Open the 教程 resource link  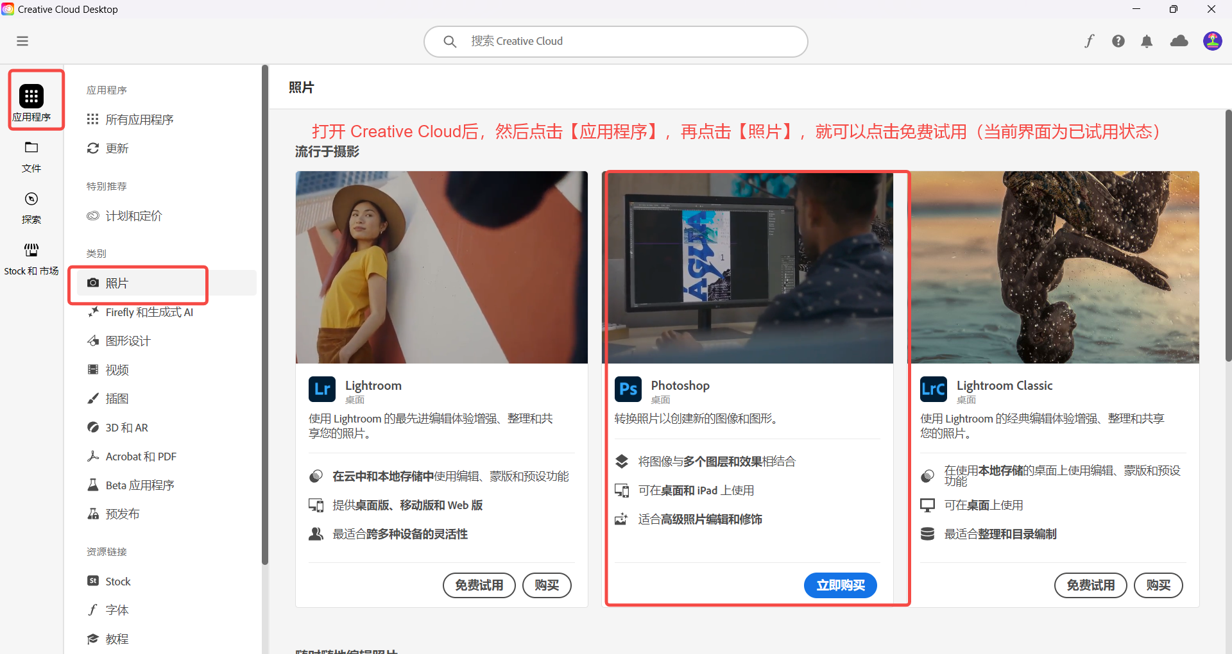pyautogui.click(x=167, y=639)
